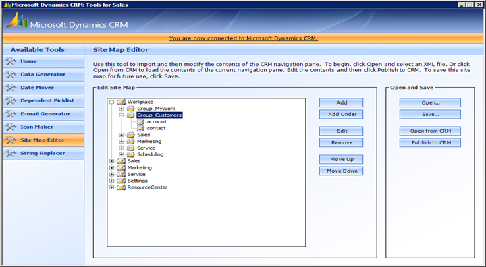Image resolution: width=486 pixels, height=267 pixels.
Task: Expand the Settings area node
Action: click(112, 181)
